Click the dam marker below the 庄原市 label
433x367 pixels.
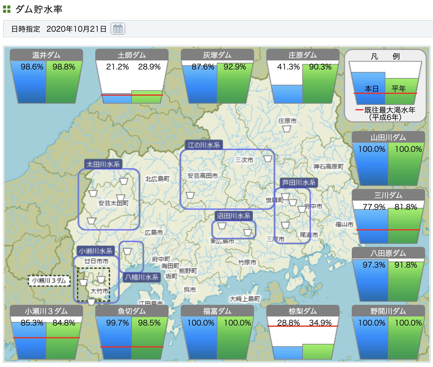286,129
